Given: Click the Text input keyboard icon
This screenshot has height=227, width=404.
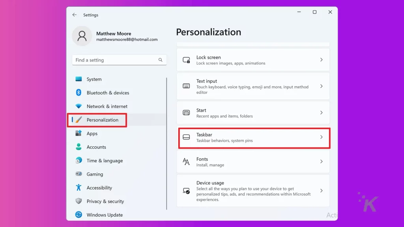Looking at the screenshot, I should pyautogui.click(x=186, y=86).
